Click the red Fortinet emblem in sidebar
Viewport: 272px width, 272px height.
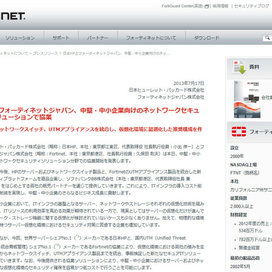tap(239, 131)
